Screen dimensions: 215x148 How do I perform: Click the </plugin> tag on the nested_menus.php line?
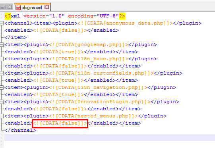[152, 116]
